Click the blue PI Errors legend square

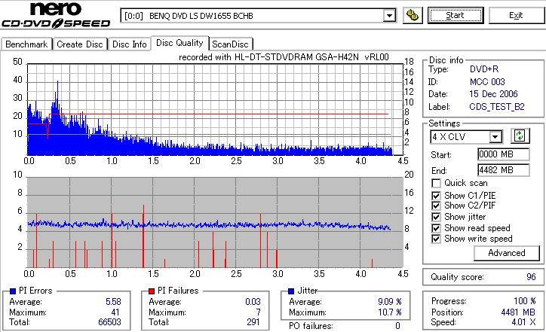13,291
